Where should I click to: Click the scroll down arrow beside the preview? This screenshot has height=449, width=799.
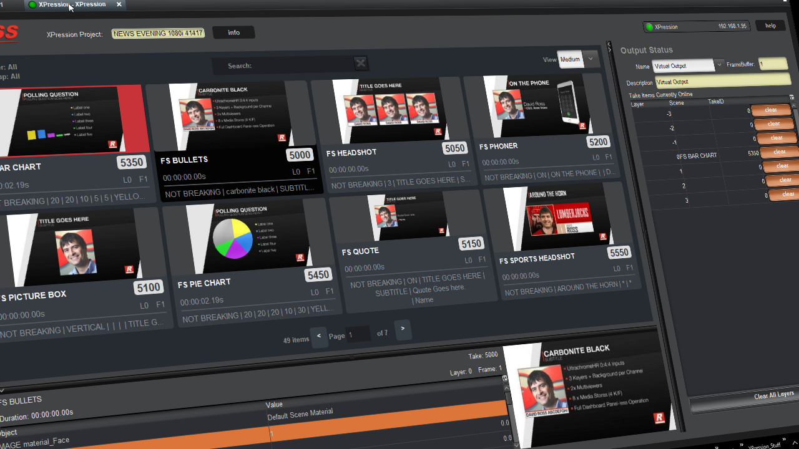[x=515, y=444]
